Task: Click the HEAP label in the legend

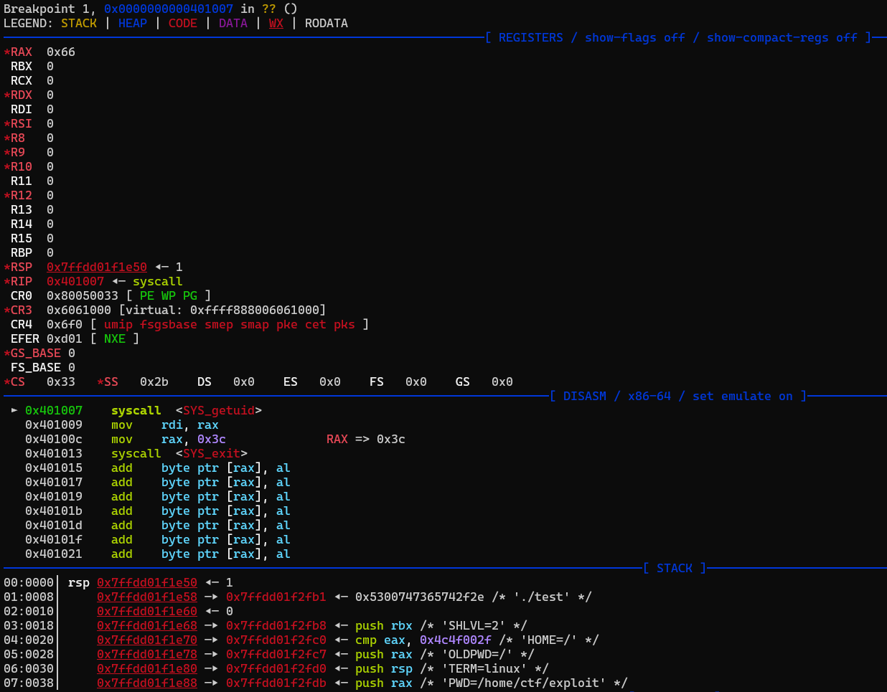Action: (x=132, y=23)
